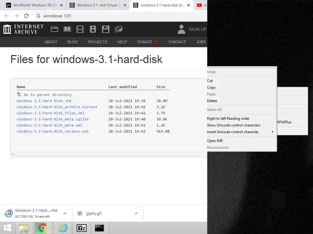Image resolution: width=313 pixels, height=234 pixels.
Task: Click the browser back arrow
Action: pyautogui.click(x=7, y=16)
